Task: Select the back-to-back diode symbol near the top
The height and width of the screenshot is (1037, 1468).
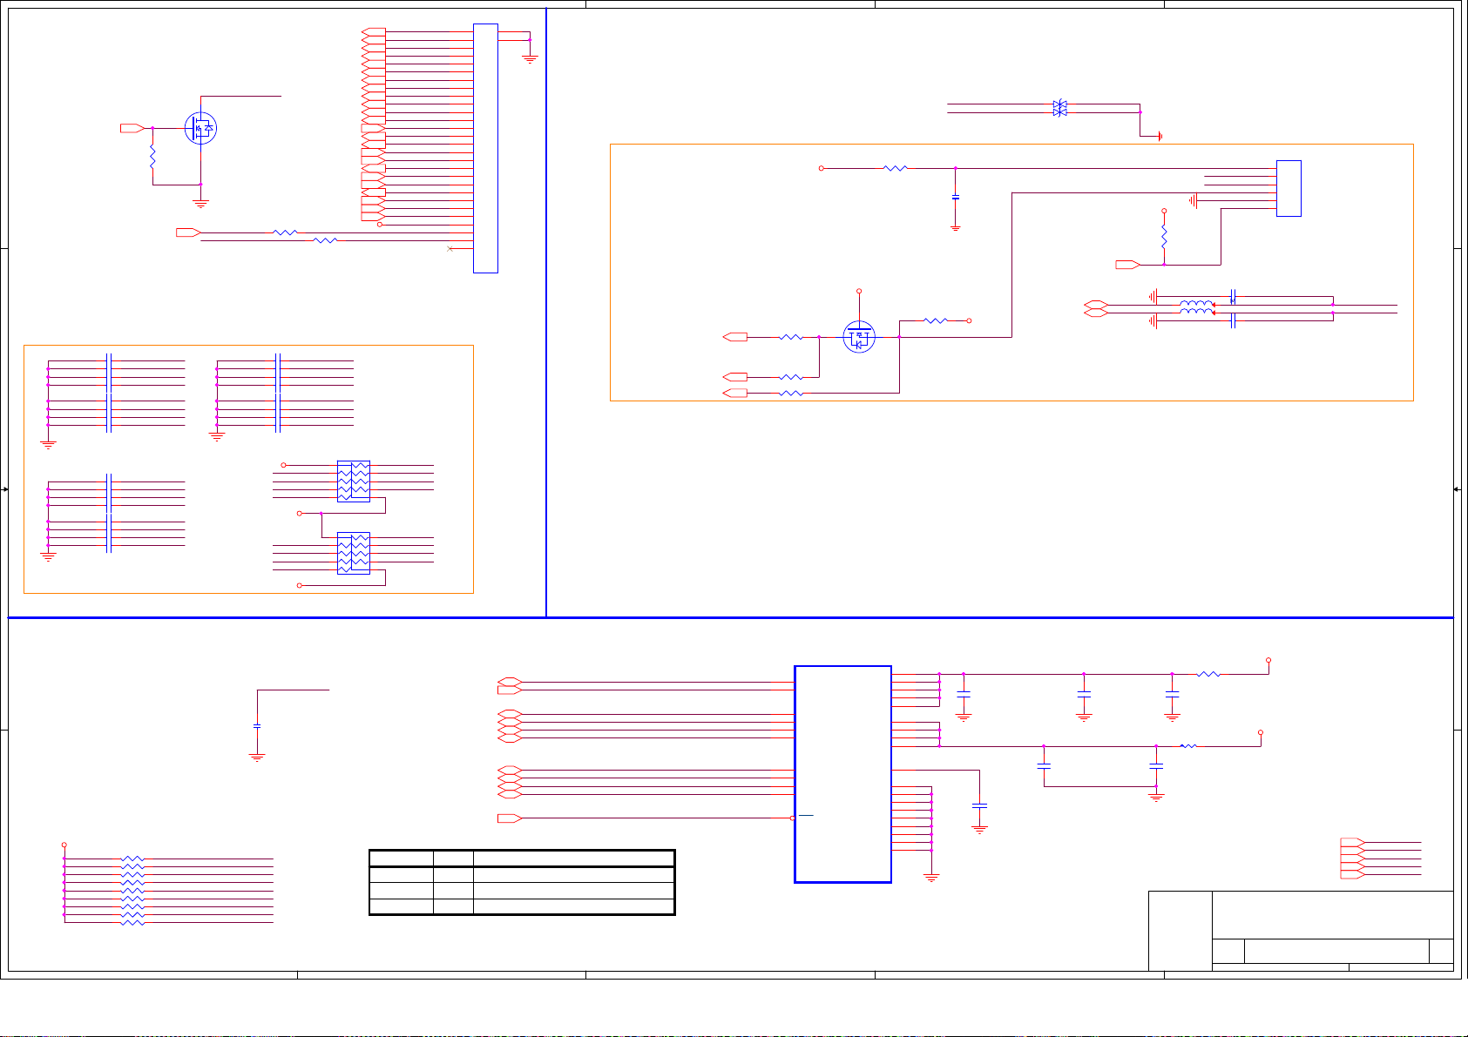Action: point(1059,108)
